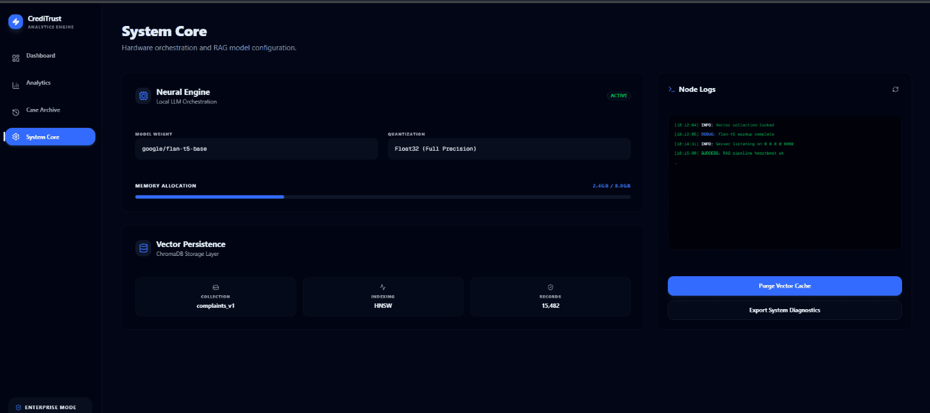The width and height of the screenshot is (930, 413).
Task: Click the Neural Engine card title
Action: point(183,92)
